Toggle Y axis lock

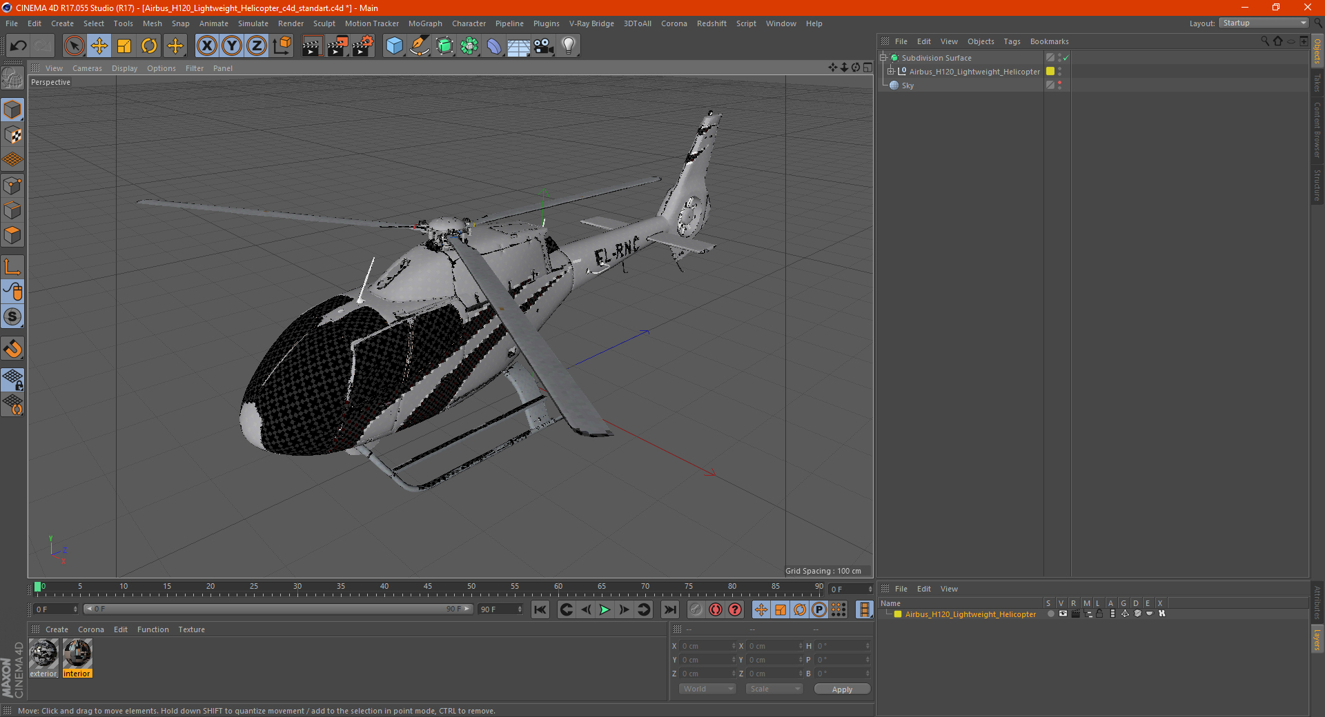(232, 46)
